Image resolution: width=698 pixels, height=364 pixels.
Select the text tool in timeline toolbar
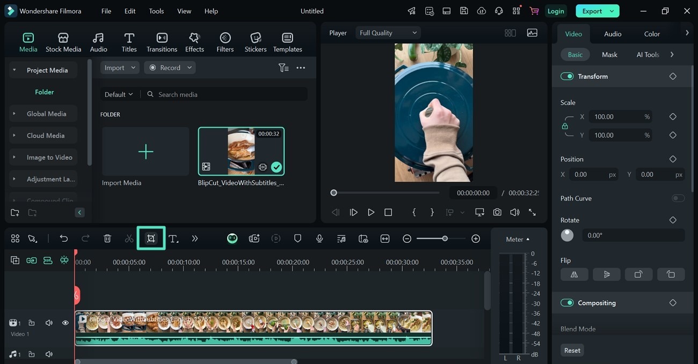tap(173, 239)
